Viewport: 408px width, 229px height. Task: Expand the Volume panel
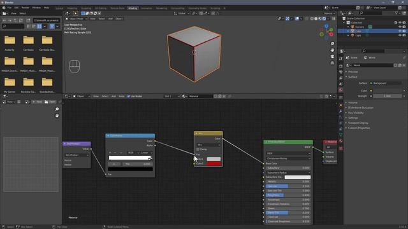353,102
